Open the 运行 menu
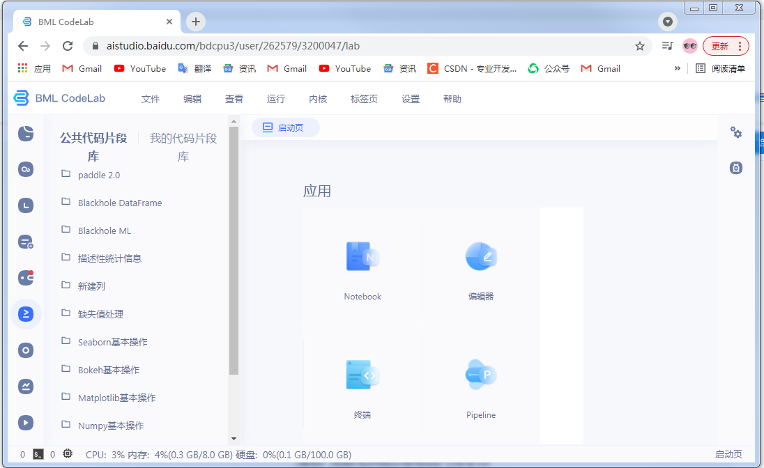This screenshot has width=764, height=468. tap(276, 99)
